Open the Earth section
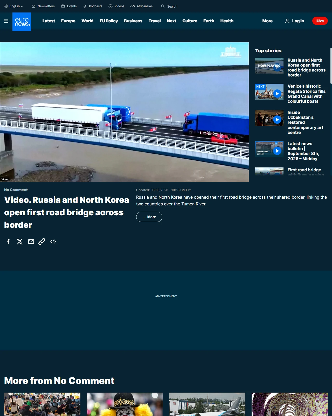This screenshot has height=416, width=332. click(209, 21)
